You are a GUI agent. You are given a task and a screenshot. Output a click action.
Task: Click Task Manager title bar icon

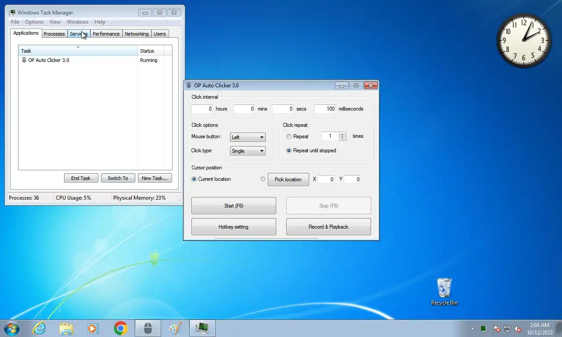coord(12,13)
